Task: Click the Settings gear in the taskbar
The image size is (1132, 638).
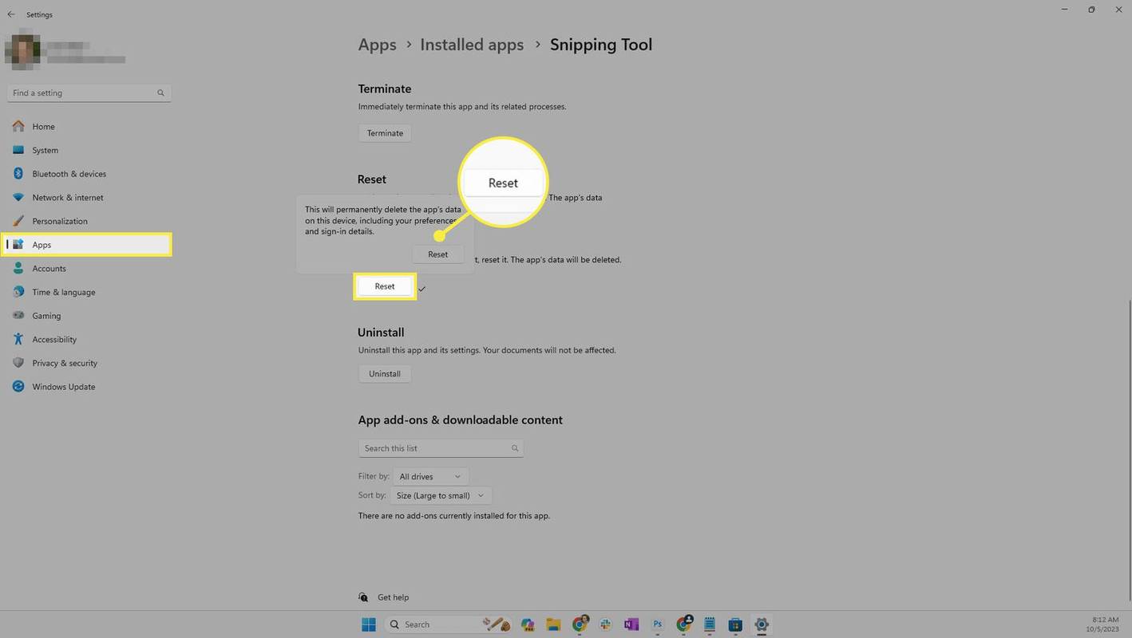Action: point(762,624)
